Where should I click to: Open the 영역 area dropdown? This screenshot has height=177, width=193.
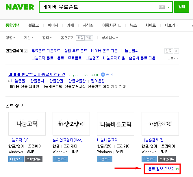tap(47, 38)
